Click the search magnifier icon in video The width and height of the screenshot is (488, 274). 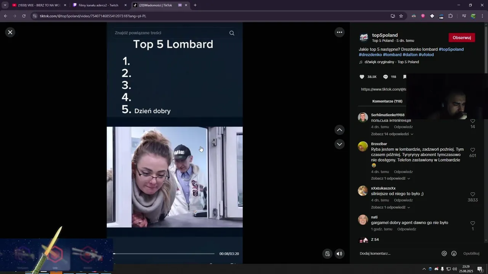tap(232, 33)
